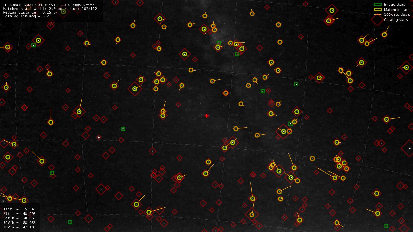This screenshot has height=232, width=413.
Task: Click the 'Catalog lim mag = 5.2' text
Action: (x=26, y=16)
